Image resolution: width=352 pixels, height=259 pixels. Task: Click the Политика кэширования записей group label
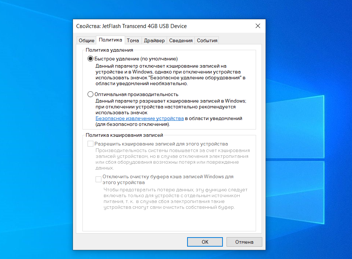click(124, 135)
